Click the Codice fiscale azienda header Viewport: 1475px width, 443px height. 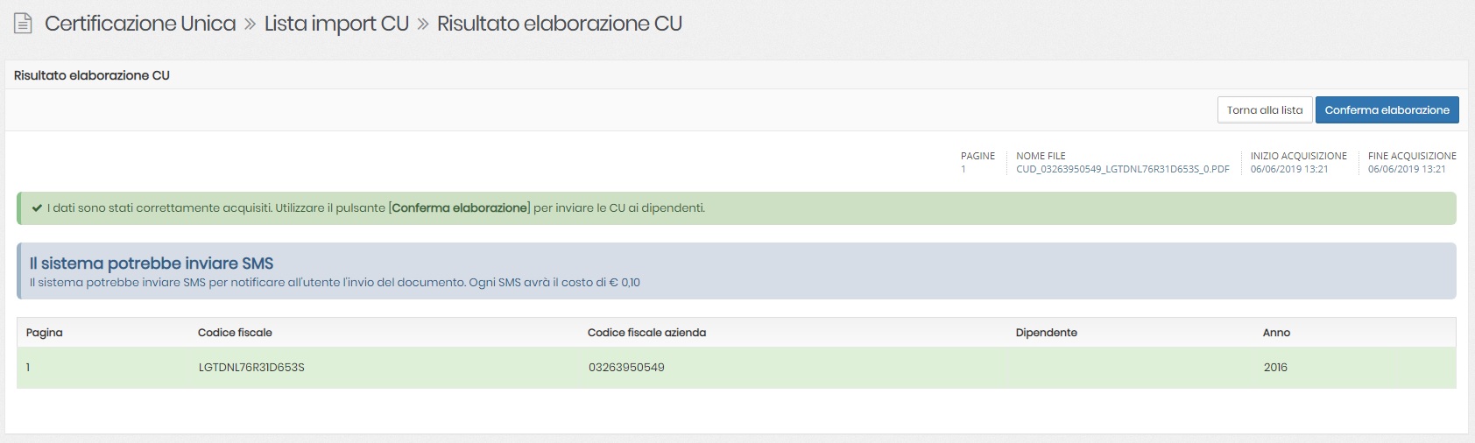[646, 333]
